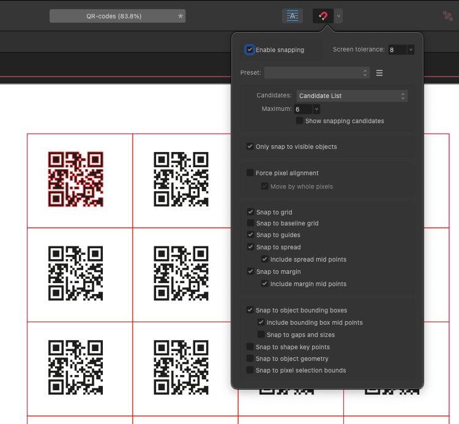The width and height of the screenshot is (459, 424).
Task: Enable Show snapping candidates
Action: click(299, 121)
